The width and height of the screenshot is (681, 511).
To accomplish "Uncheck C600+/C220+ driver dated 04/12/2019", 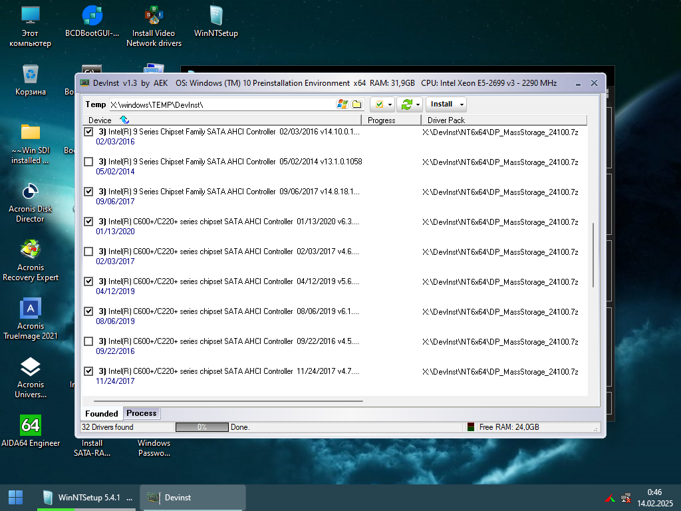I will (x=88, y=281).
